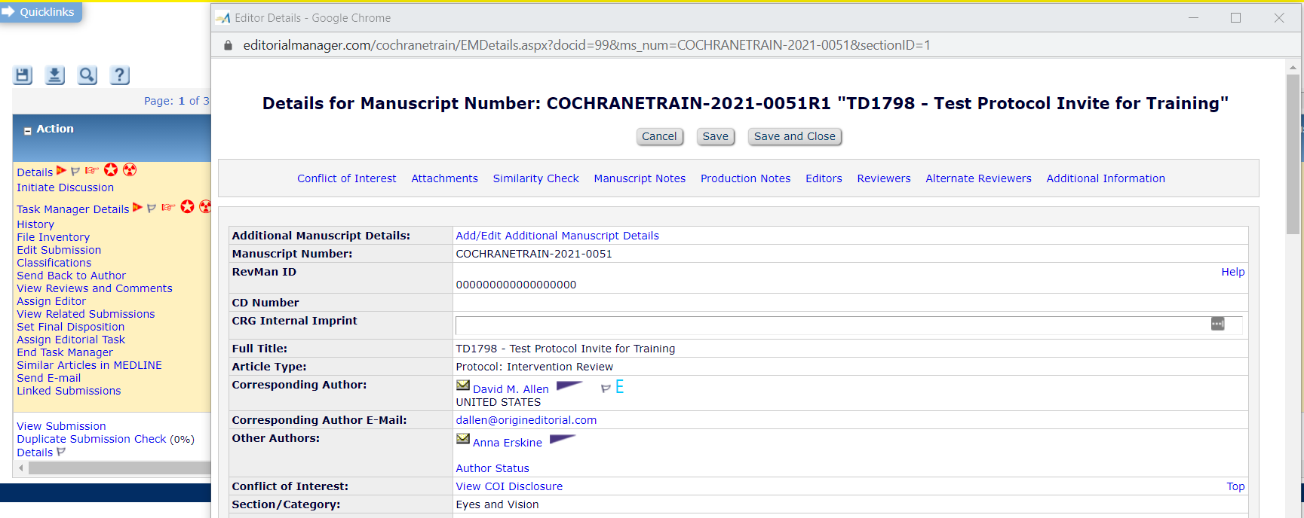The image size is (1304, 518).
Task: Click into the CRG Internal Imprint text field
Action: 830,325
